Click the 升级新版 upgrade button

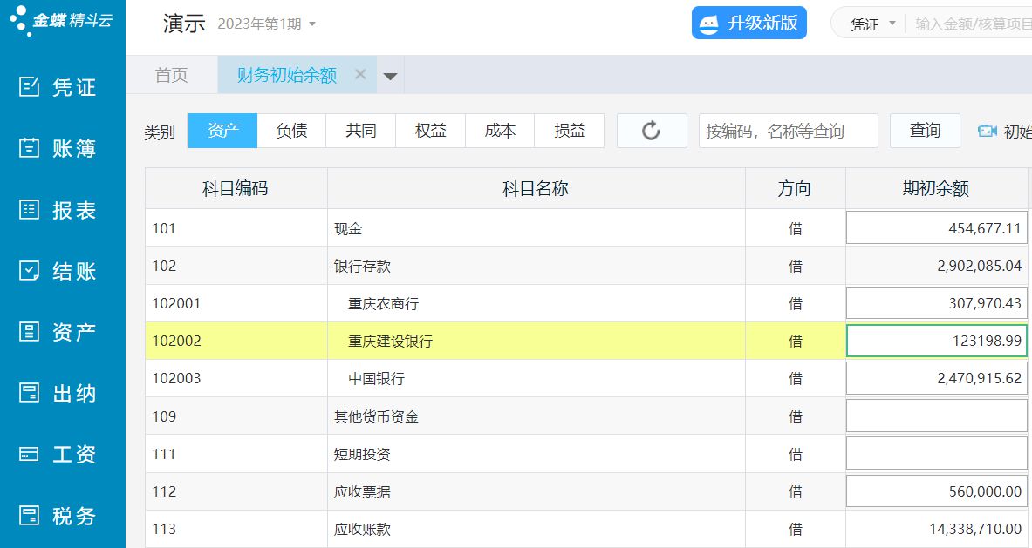click(x=749, y=23)
